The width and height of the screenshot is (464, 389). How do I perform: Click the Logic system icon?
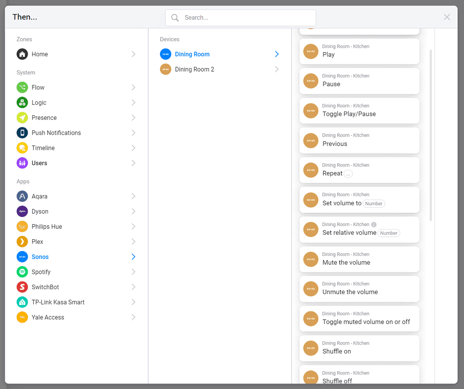tap(22, 103)
